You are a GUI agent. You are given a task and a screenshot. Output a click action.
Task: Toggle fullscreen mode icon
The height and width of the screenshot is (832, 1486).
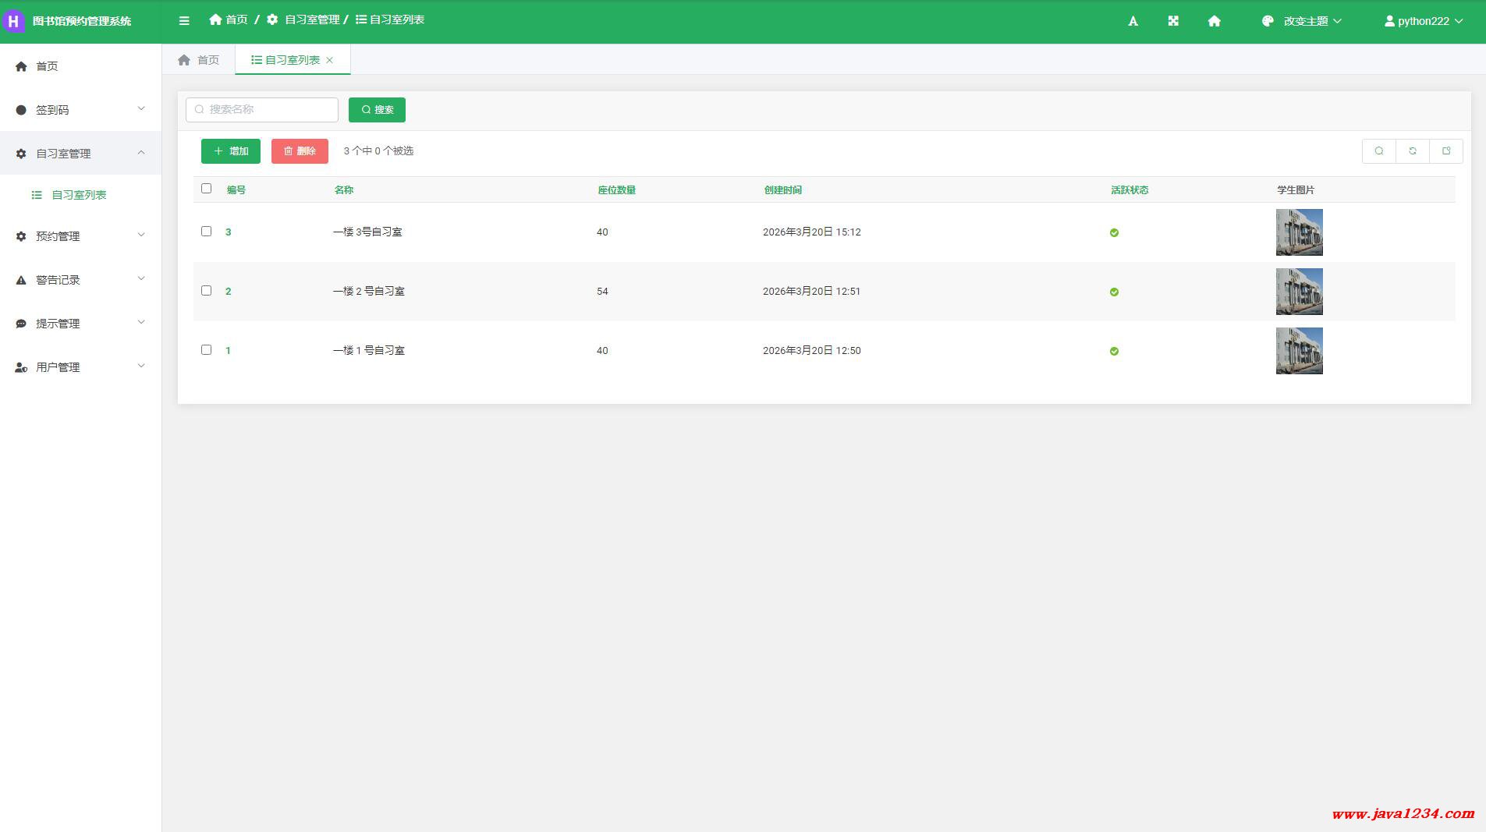1173,21
